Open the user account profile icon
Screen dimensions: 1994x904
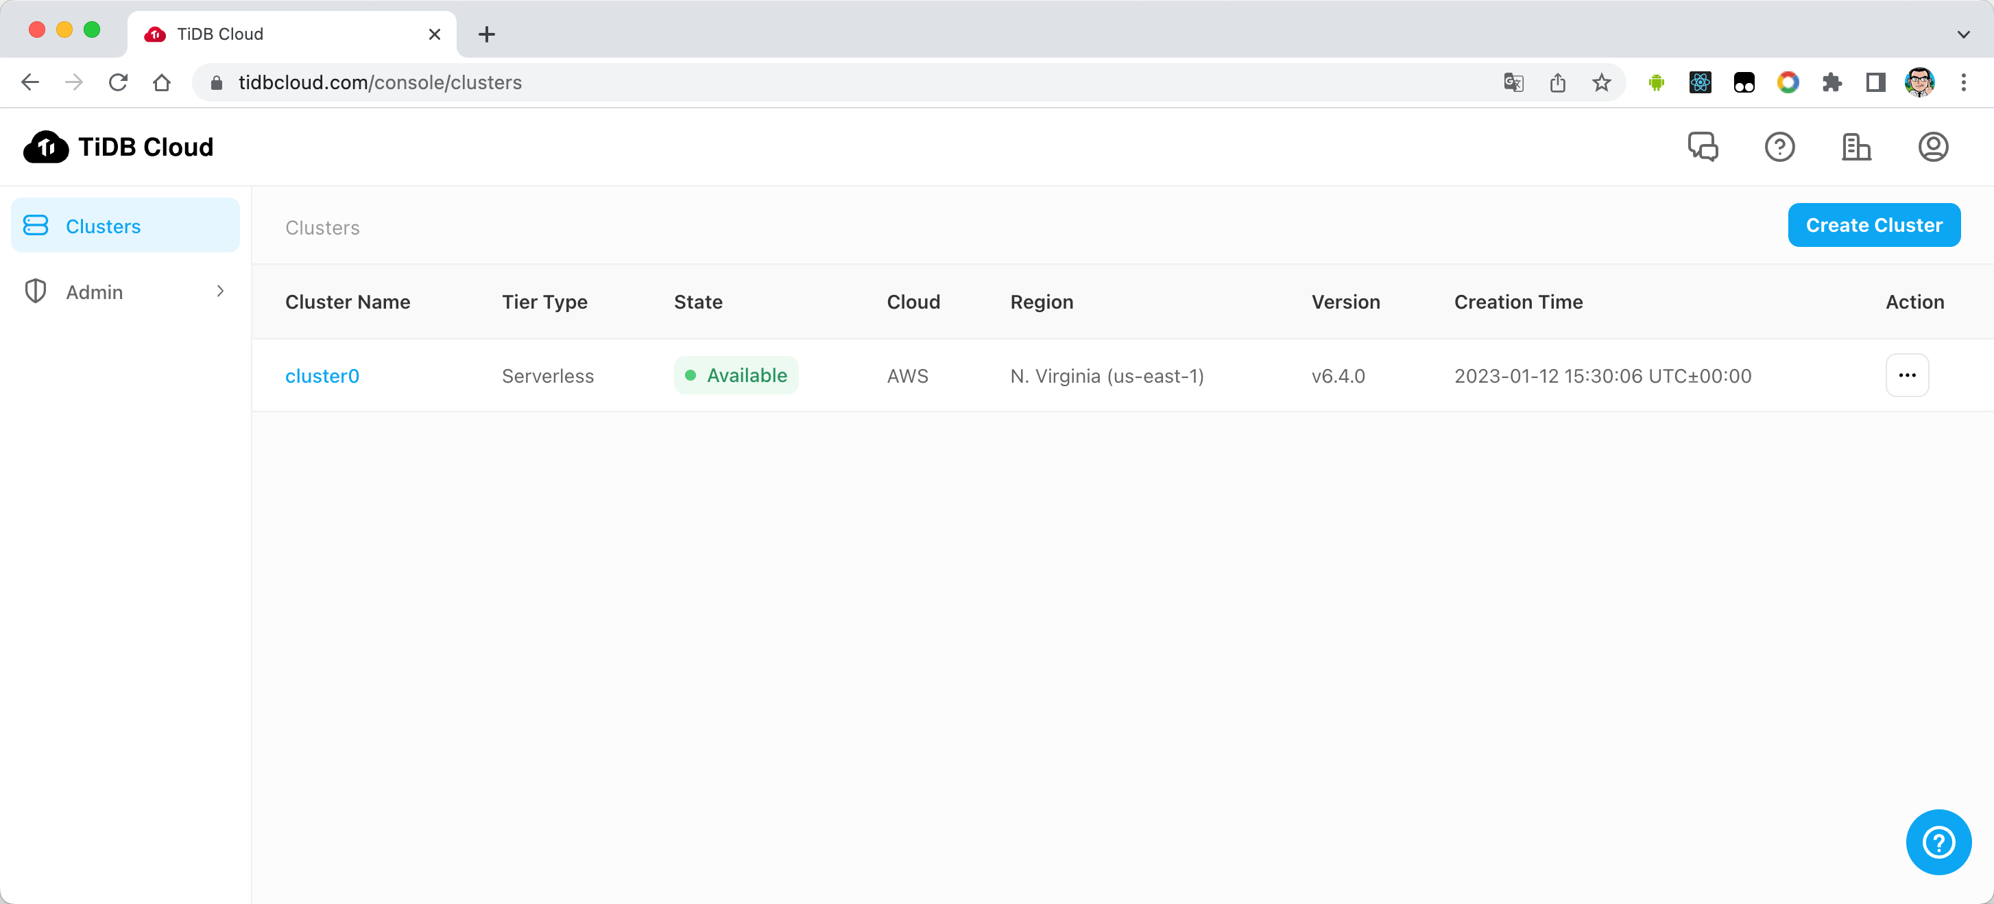click(x=1933, y=146)
